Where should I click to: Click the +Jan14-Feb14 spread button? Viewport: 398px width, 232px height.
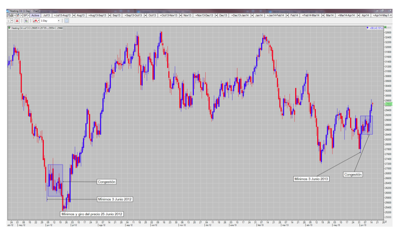coord(276,15)
